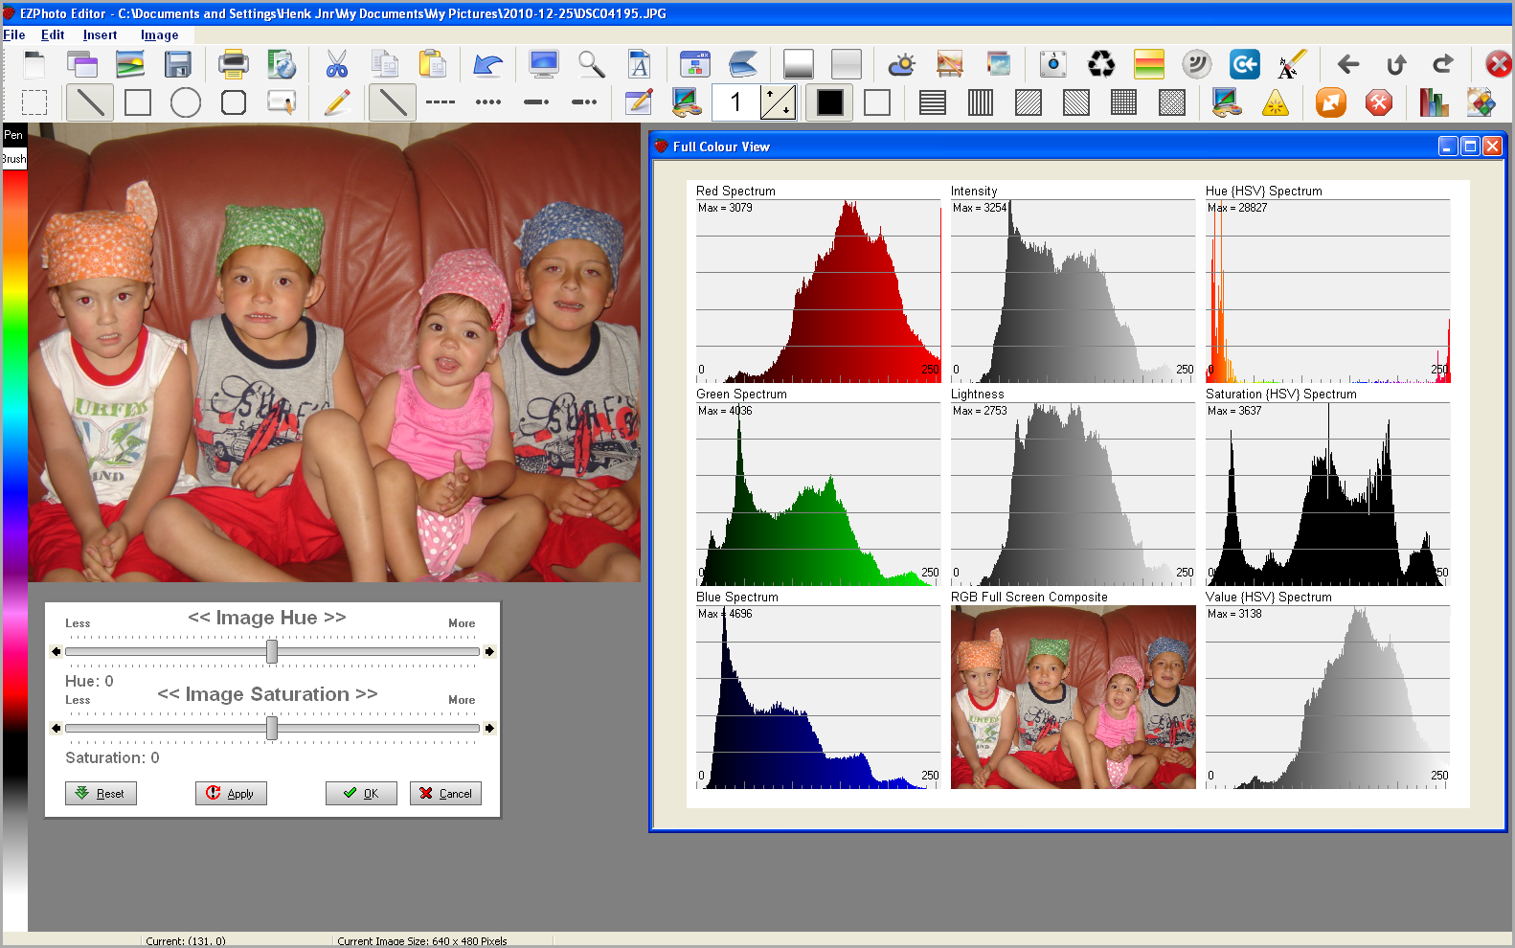This screenshot has width=1515, height=948.
Task: Select the magnifying glass zoom tool
Action: [x=591, y=65]
